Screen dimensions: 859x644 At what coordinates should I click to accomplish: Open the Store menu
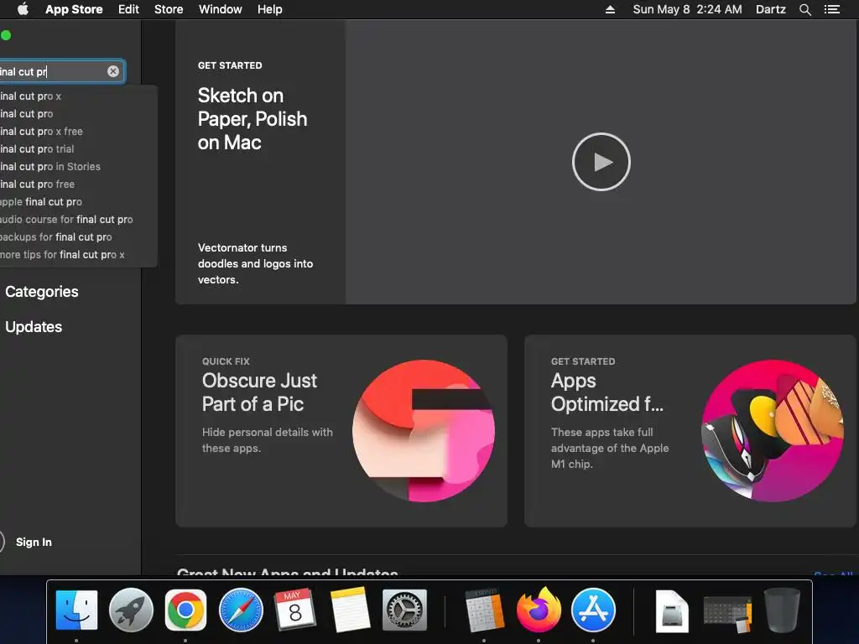pos(169,9)
